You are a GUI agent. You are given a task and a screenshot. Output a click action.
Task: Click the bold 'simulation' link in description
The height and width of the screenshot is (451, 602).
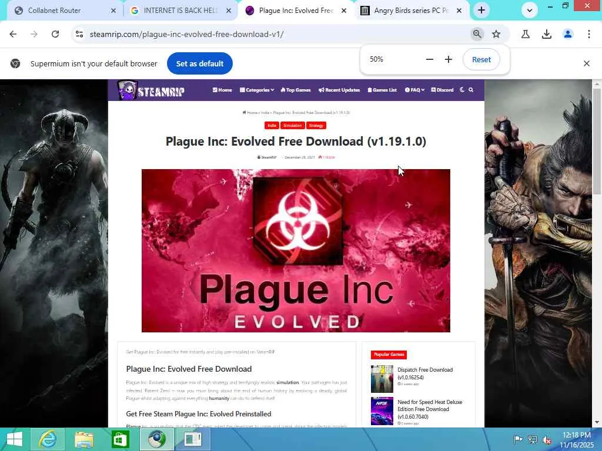287,382
